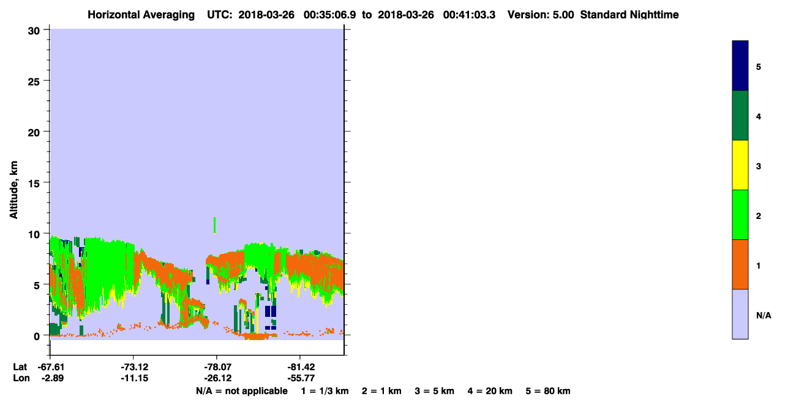Click 'N/A = not applicable' legend text

tap(241, 391)
